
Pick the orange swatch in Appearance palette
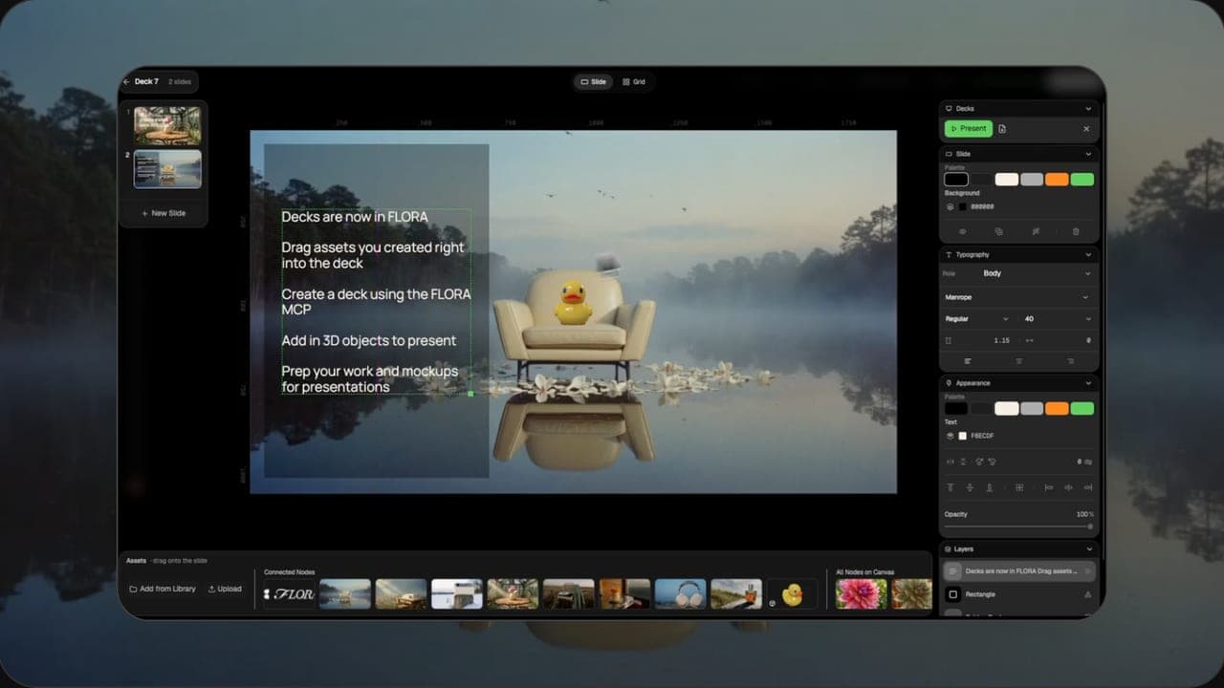tap(1057, 409)
